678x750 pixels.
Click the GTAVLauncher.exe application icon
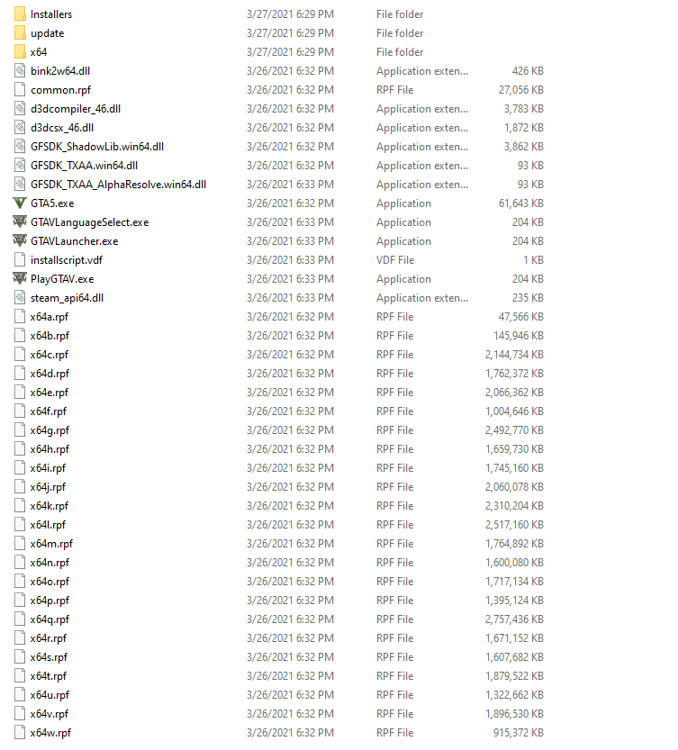click(20, 240)
